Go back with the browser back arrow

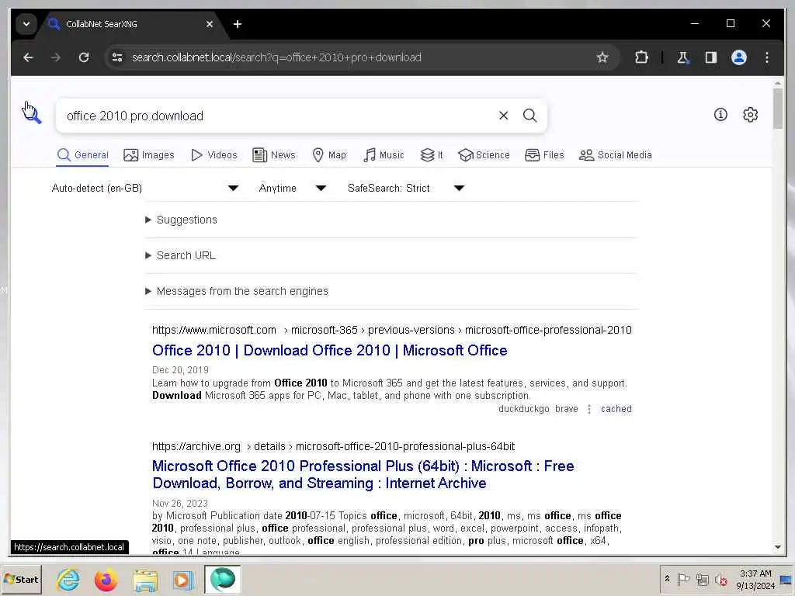click(x=28, y=57)
